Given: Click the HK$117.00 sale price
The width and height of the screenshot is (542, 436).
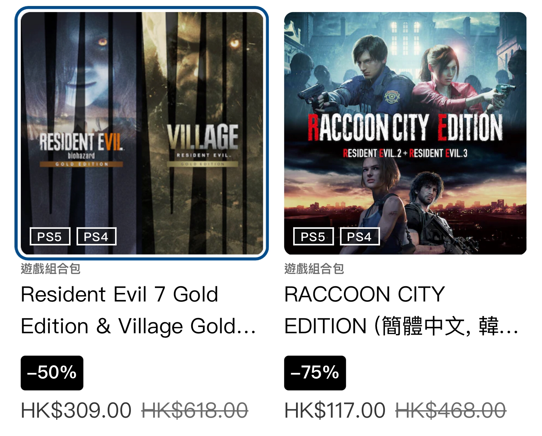Looking at the screenshot, I should click(x=335, y=410).
